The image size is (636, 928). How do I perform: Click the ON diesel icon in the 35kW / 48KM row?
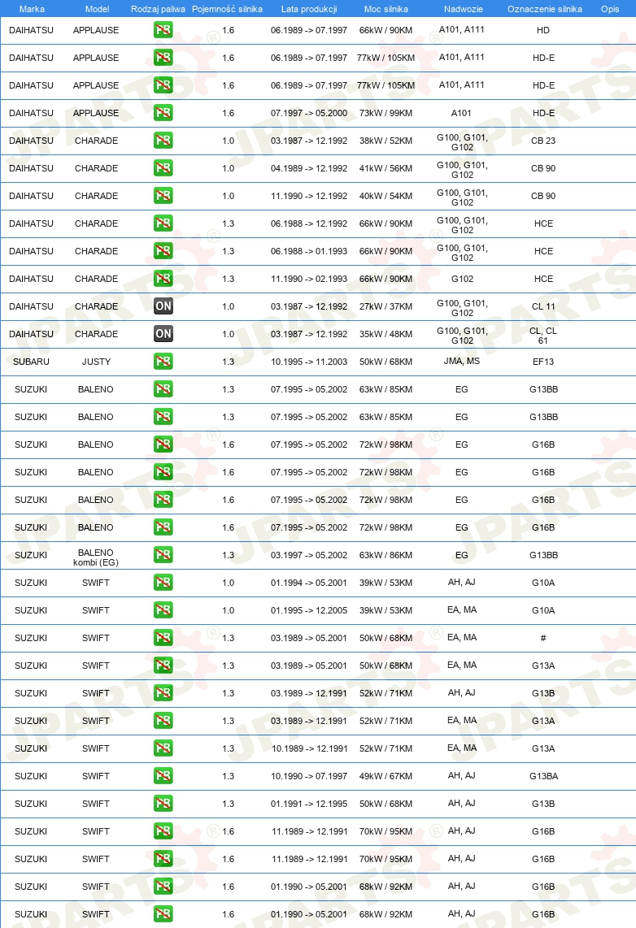163,334
